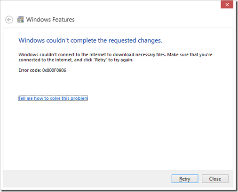
Task: Click the blue 'Windows couldn't complete' heading
Action: pyautogui.click(x=90, y=40)
